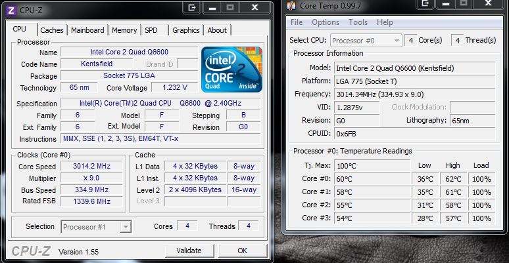Click the Core #3 Low value 28°C
This screenshot has width=509, height=263.
click(x=425, y=218)
